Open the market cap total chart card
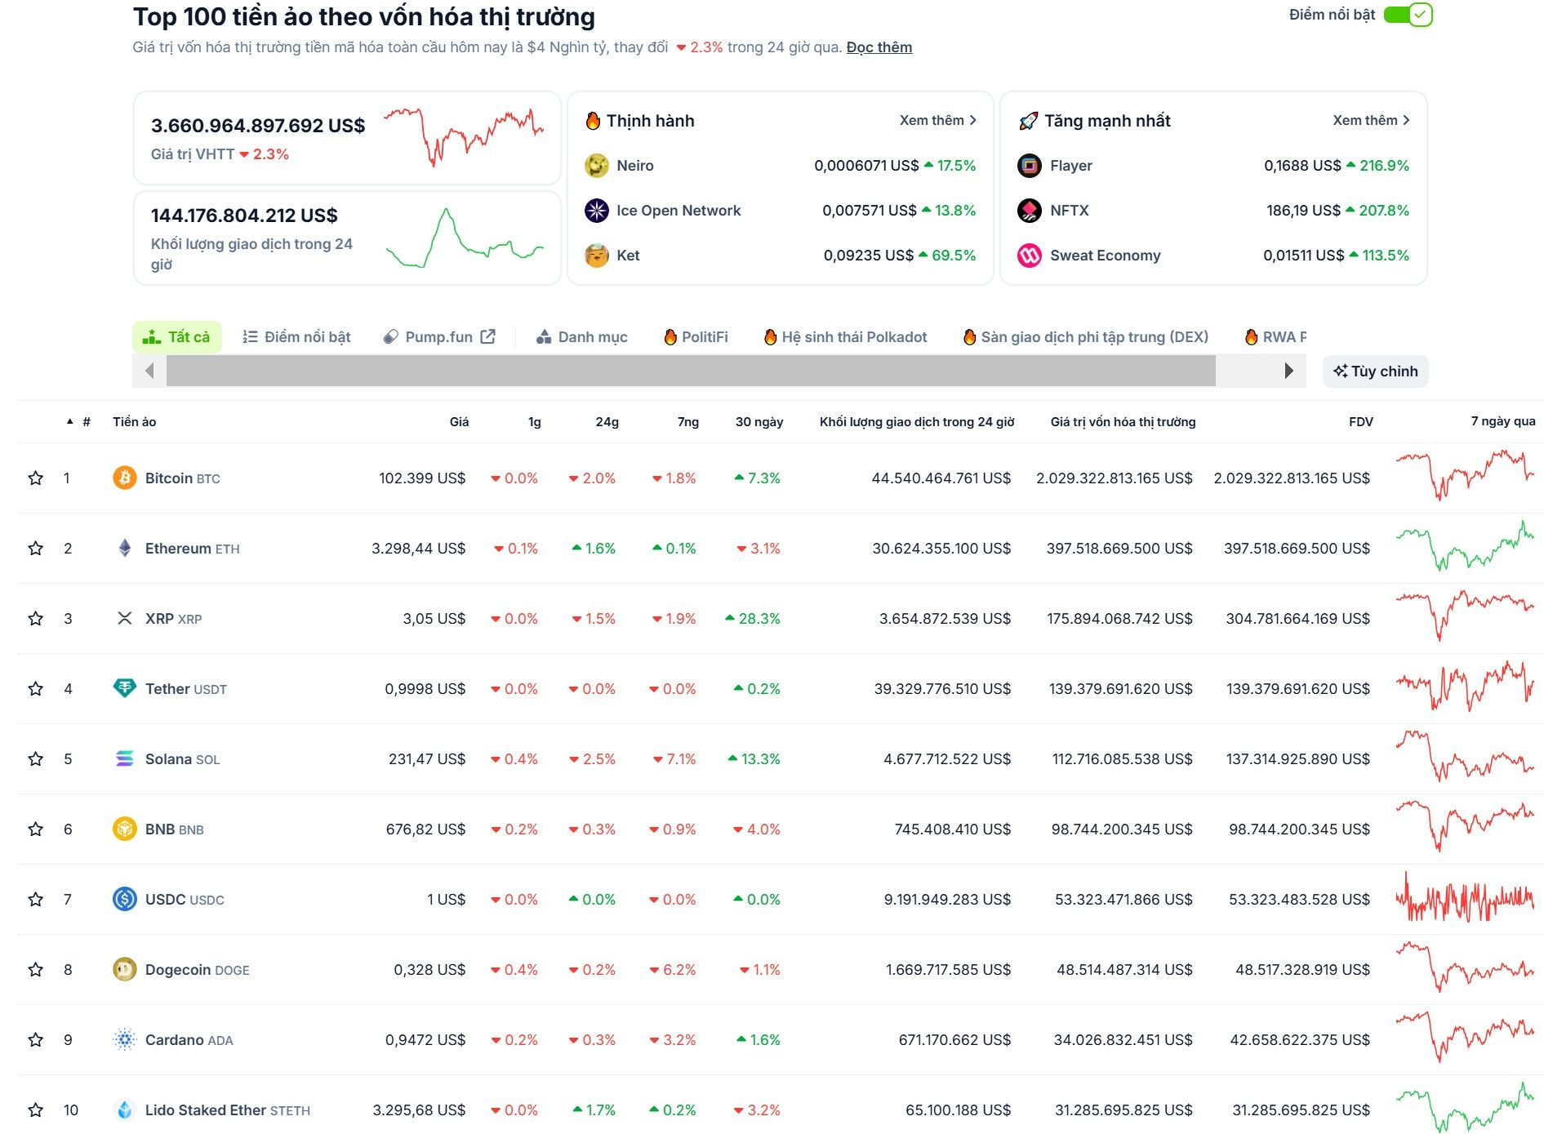The width and height of the screenshot is (1544, 1134). click(x=347, y=138)
